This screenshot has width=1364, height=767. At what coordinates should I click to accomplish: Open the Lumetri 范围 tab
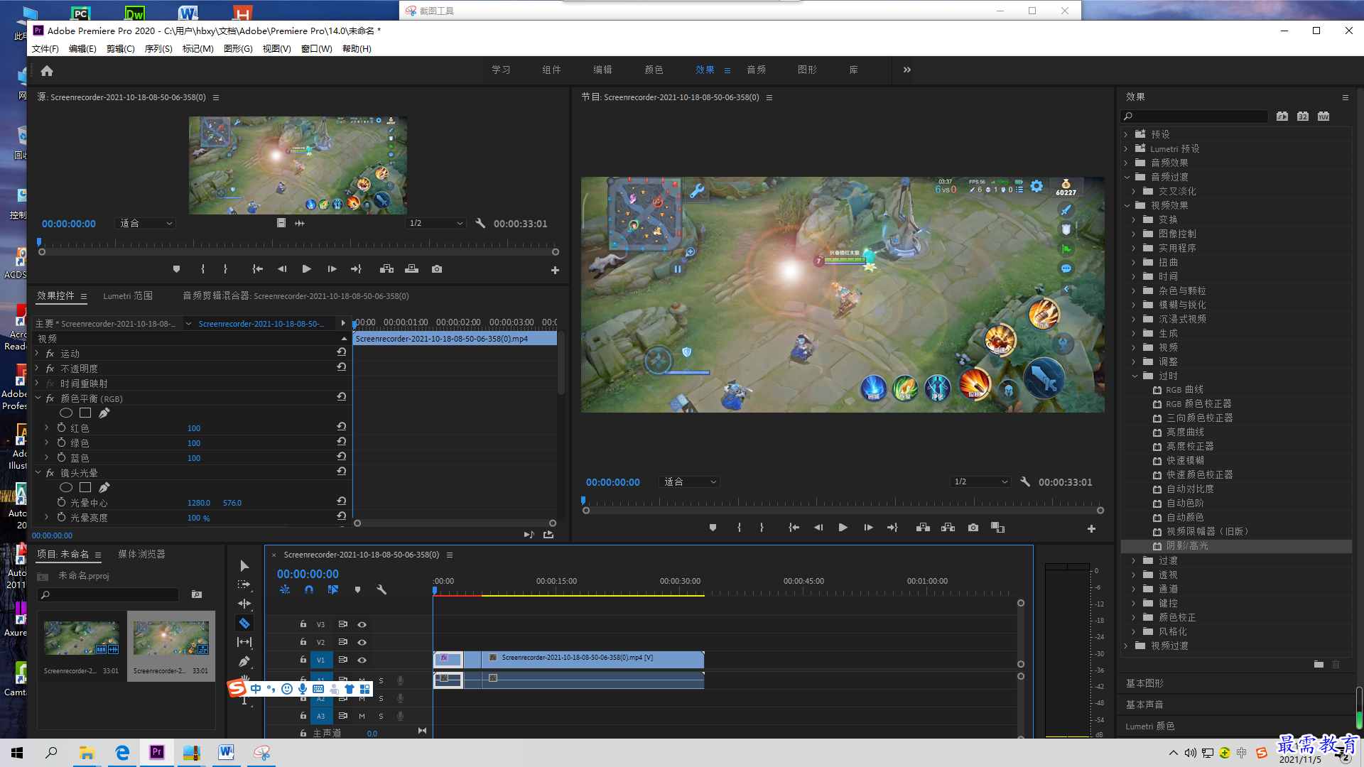[128, 295]
